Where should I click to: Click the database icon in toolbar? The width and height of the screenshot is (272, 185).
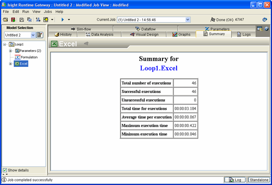(13, 20)
